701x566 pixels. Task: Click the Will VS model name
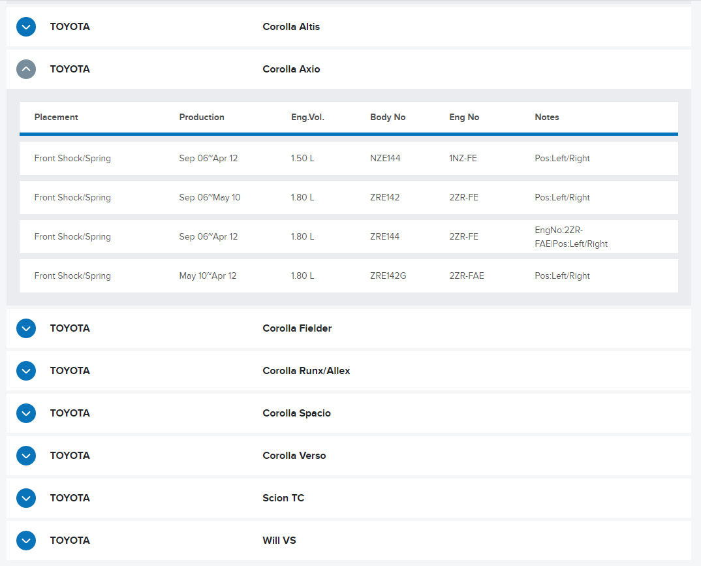pos(279,541)
